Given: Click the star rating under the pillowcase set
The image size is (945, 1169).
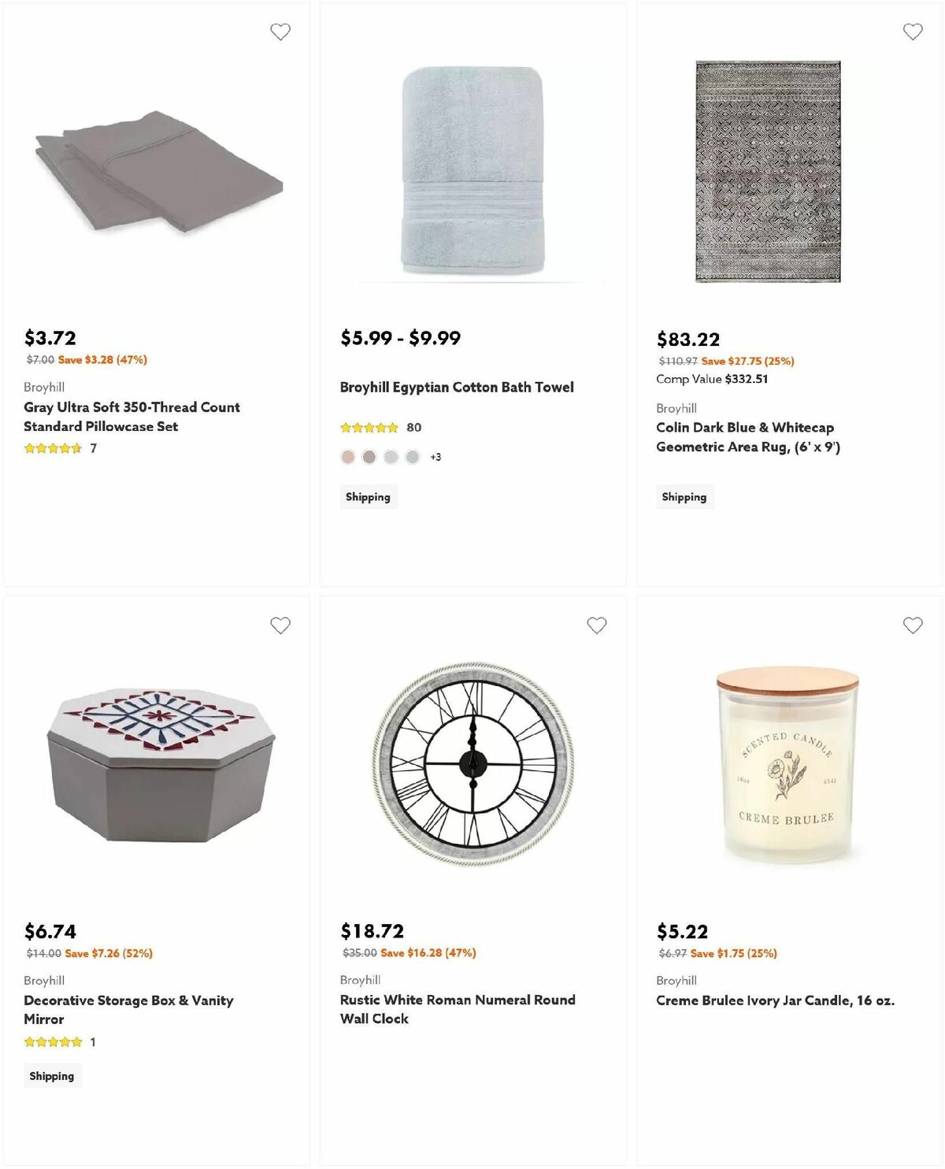Looking at the screenshot, I should click(51, 447).
